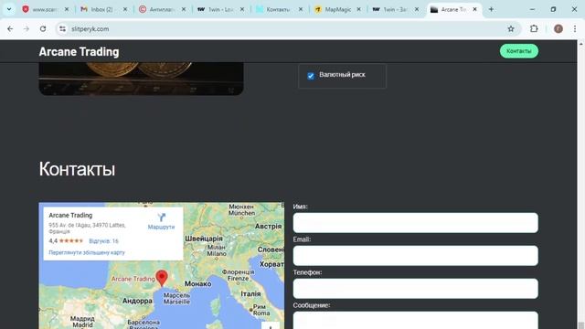Click the Arcane Trading site logo
The height and width of the screenshot is (329, 585).
pyautogui.click(x=80, y=51)
